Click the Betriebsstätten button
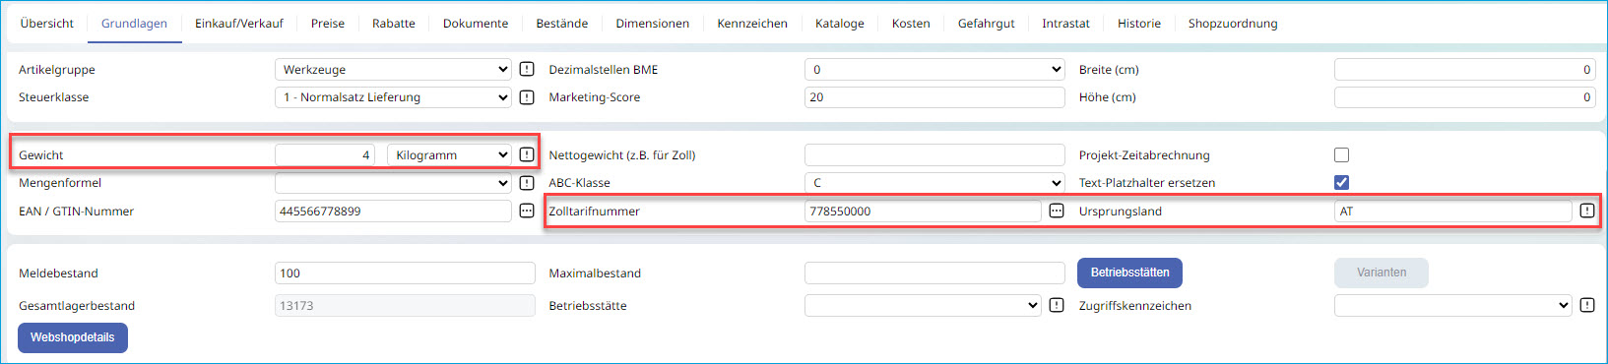Image resolution: width=1608 pixels, height=364 pixels. pyautogui.click(x=1130, y=273)
